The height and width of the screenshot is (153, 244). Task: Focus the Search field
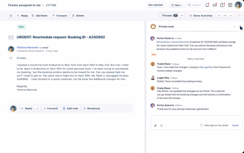click(x=195, y=5)
